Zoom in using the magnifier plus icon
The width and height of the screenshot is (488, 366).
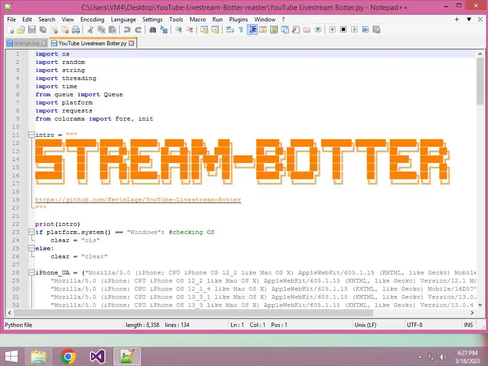tap(178, 30)
